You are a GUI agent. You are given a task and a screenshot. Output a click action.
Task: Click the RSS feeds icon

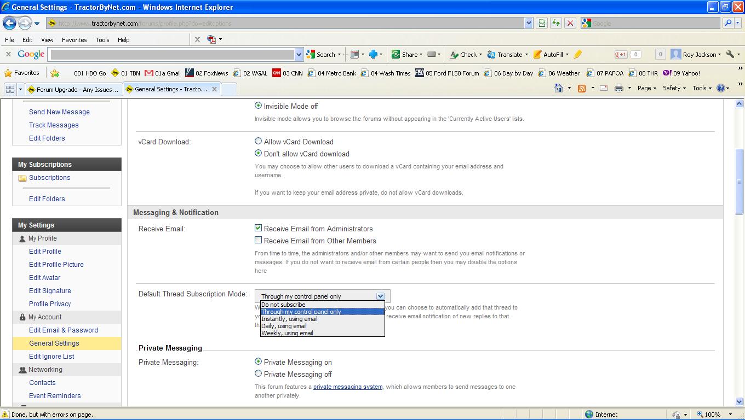[x=582, y=89]
